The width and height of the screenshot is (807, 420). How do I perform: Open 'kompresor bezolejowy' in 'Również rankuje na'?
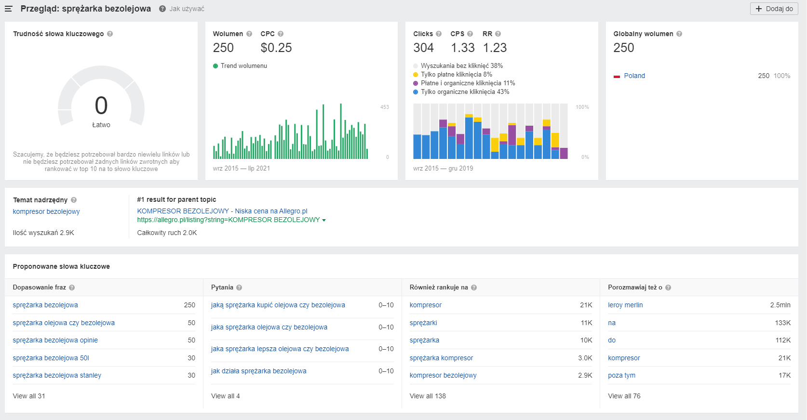(x=443, y=375)
